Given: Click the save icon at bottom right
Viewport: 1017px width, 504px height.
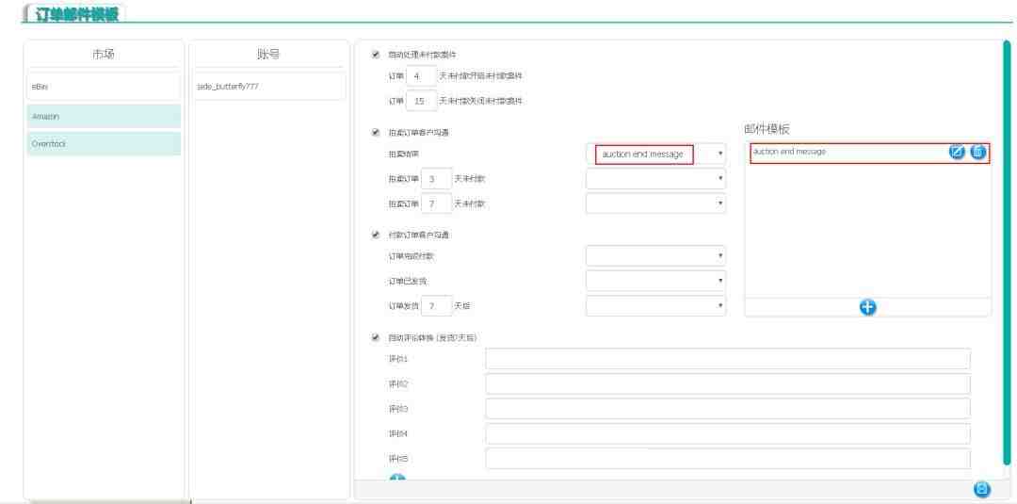Looking at the screenshot, I should pos(982,490).
